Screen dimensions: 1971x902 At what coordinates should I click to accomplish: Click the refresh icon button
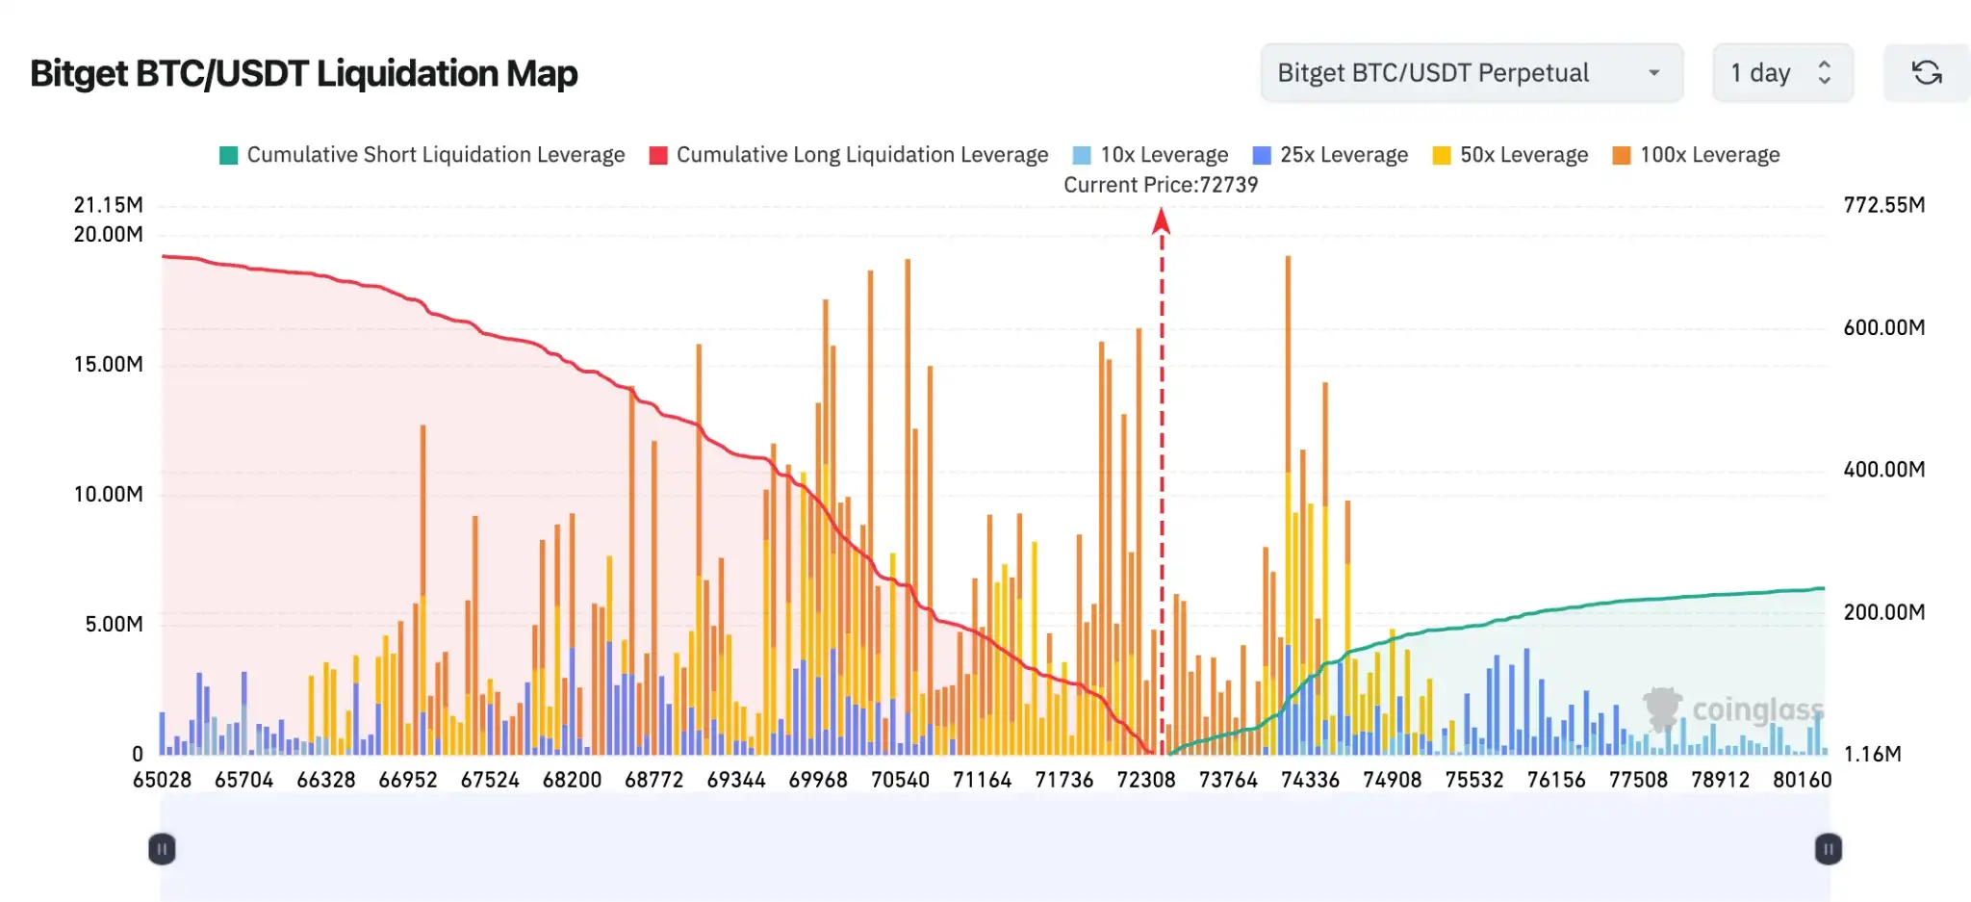pyautogui.click(x=1926, y=73)
